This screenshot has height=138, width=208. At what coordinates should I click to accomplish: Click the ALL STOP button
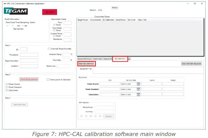50,12
